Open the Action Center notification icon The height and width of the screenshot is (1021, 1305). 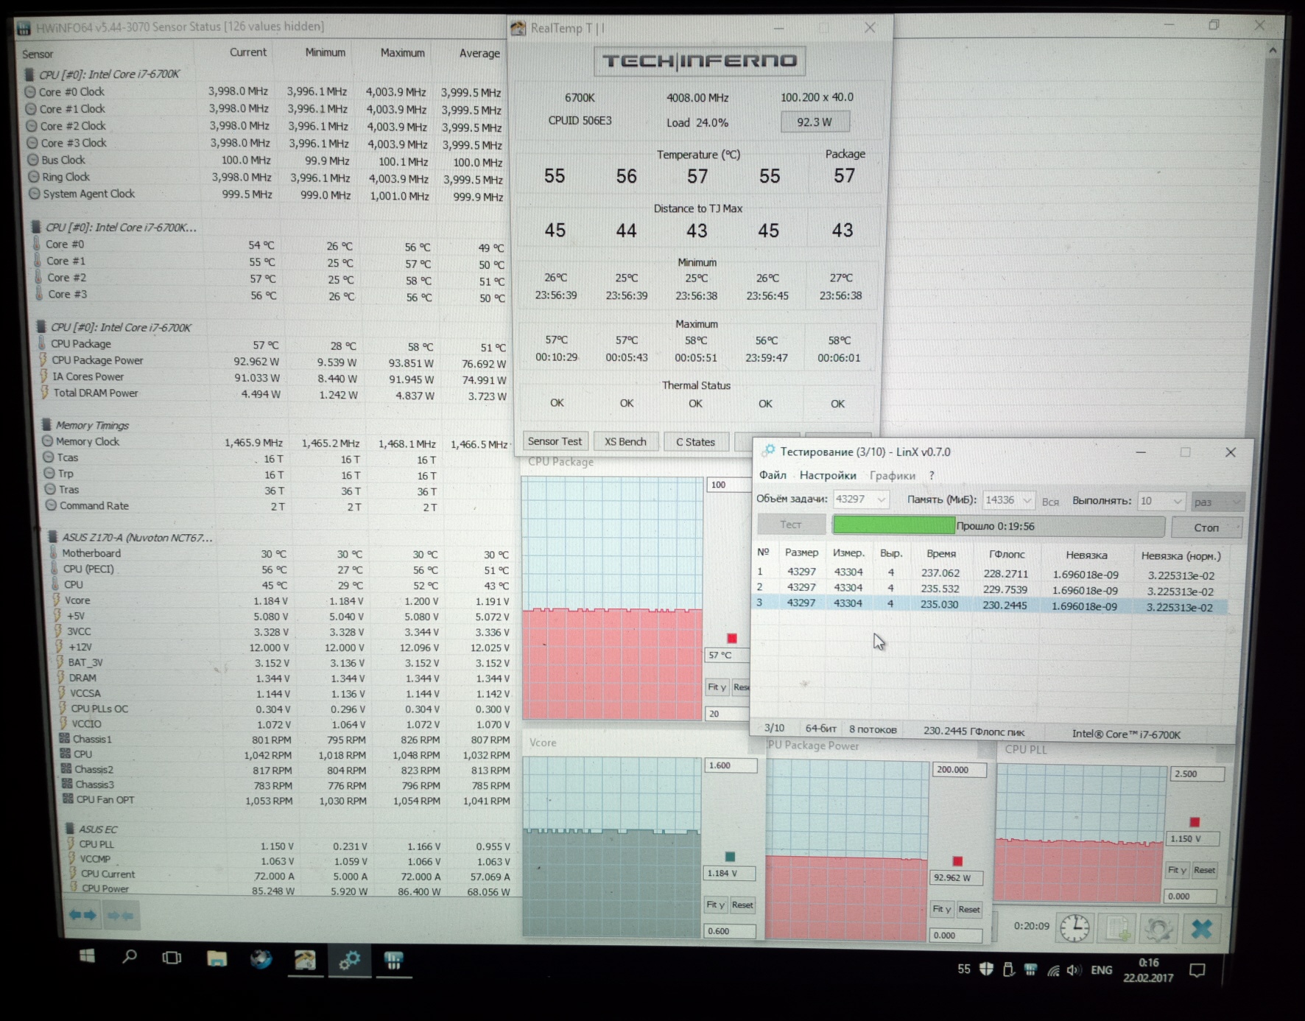click(1197, 970)
